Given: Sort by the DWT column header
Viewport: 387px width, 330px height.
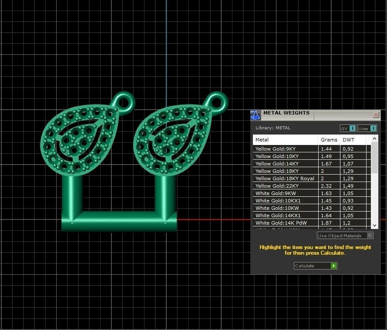Looking at the screenshot, I should pyautogui.click(x=353, y=140).
